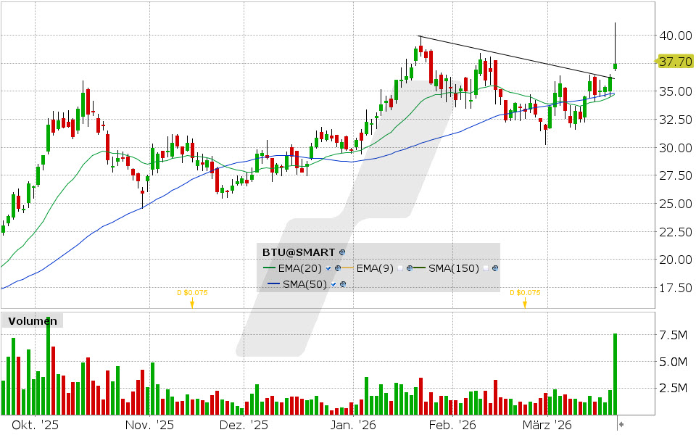
Task: Click the November dividend D $0.075 arrow
Action: (191, 304)
